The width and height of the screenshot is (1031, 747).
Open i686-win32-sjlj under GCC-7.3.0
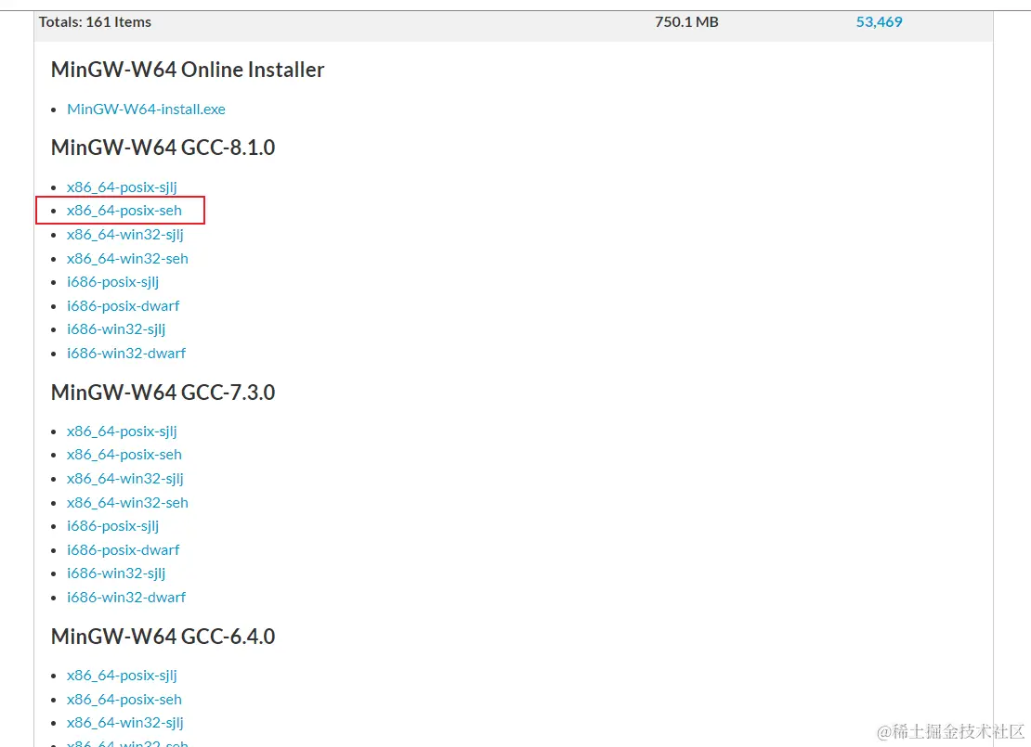(116, 573)
